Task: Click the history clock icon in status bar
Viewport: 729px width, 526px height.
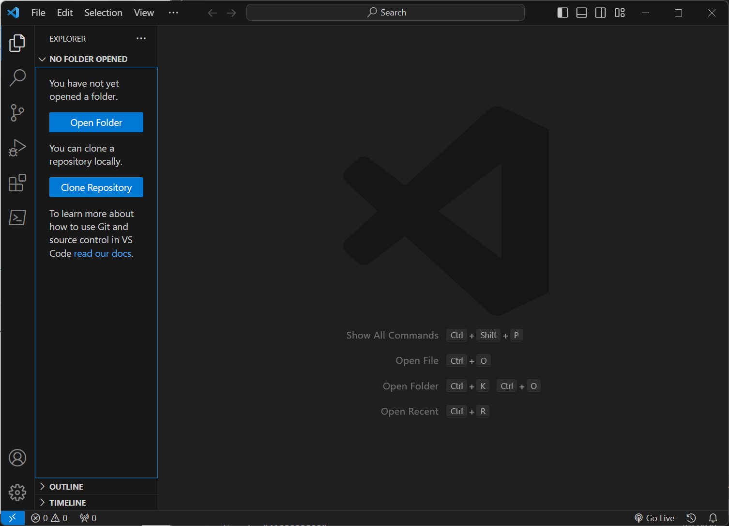Action: [691, 518]
